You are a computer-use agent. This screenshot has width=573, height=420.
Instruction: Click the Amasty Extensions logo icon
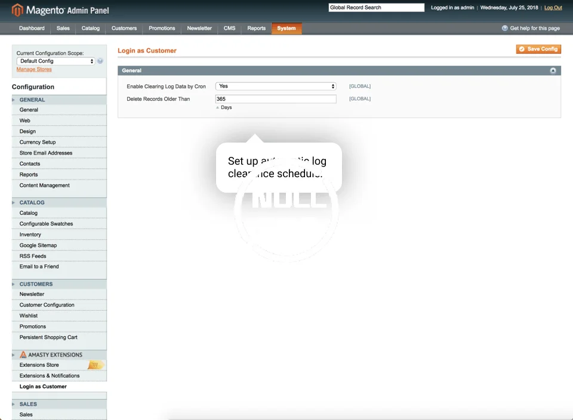click(x=23, y=354)
